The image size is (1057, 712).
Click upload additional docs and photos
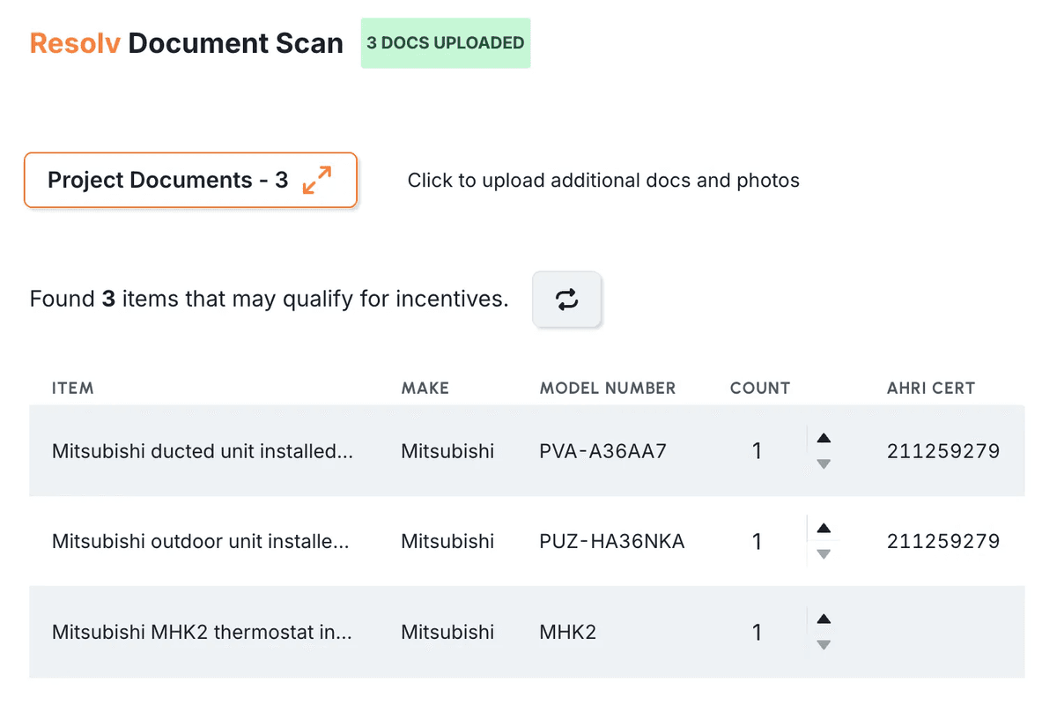[603, 180]
